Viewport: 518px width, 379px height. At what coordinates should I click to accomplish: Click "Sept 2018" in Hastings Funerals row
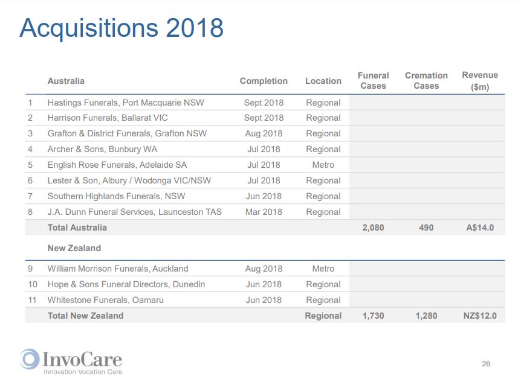pyautogui.click(x=264, y=103)
